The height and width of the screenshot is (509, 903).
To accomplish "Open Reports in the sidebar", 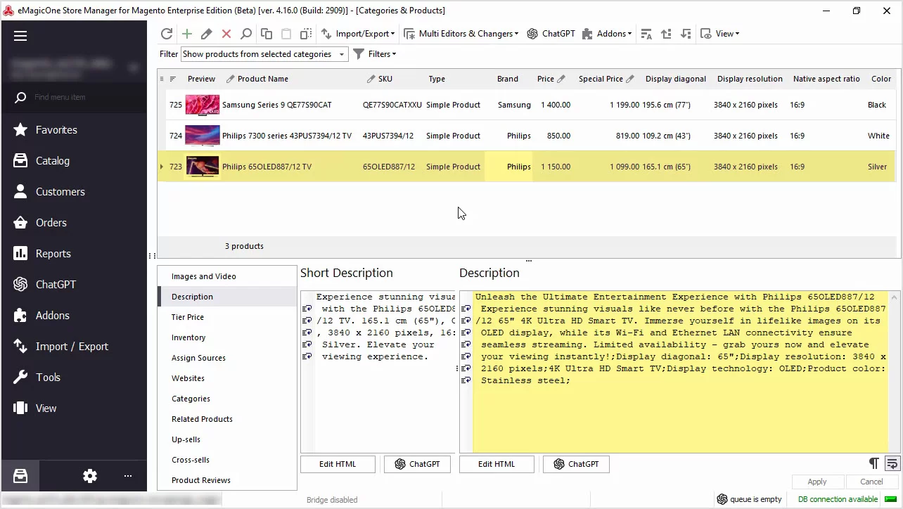I will 74,254.
